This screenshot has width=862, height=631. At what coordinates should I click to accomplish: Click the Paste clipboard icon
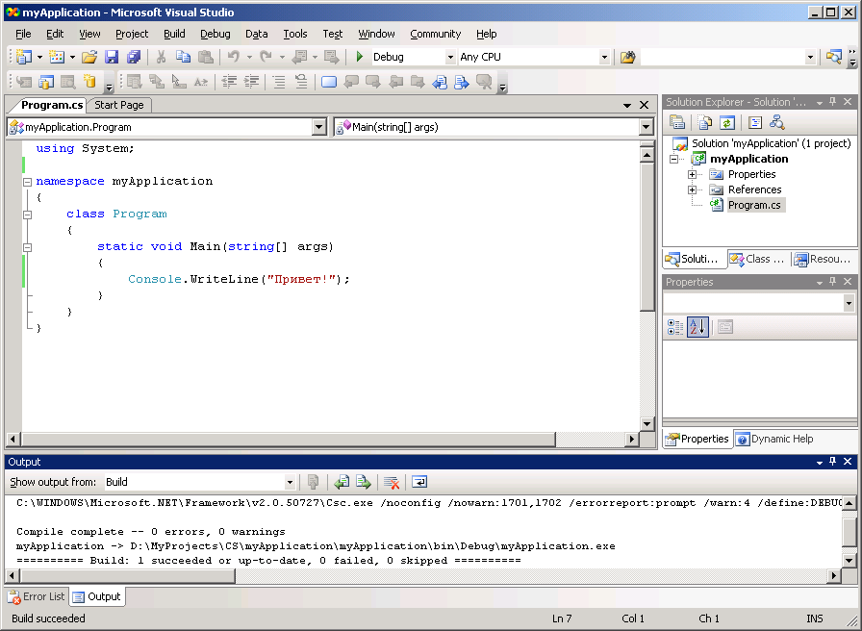[205, 57]
